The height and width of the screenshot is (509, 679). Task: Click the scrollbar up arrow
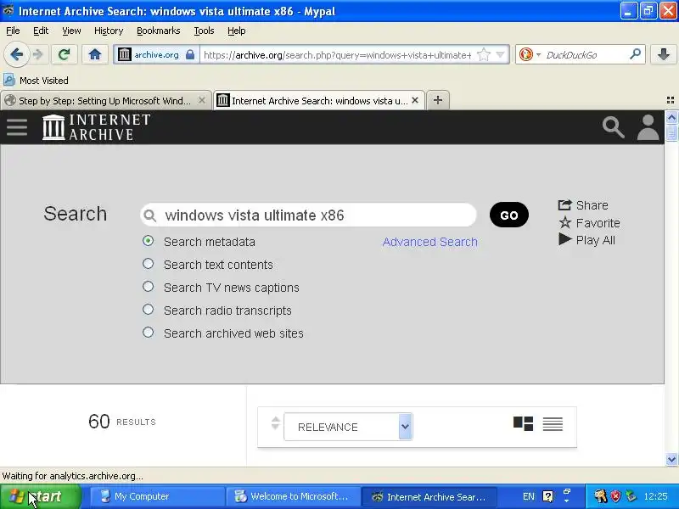pyautogui.click(x=671, y=117)
